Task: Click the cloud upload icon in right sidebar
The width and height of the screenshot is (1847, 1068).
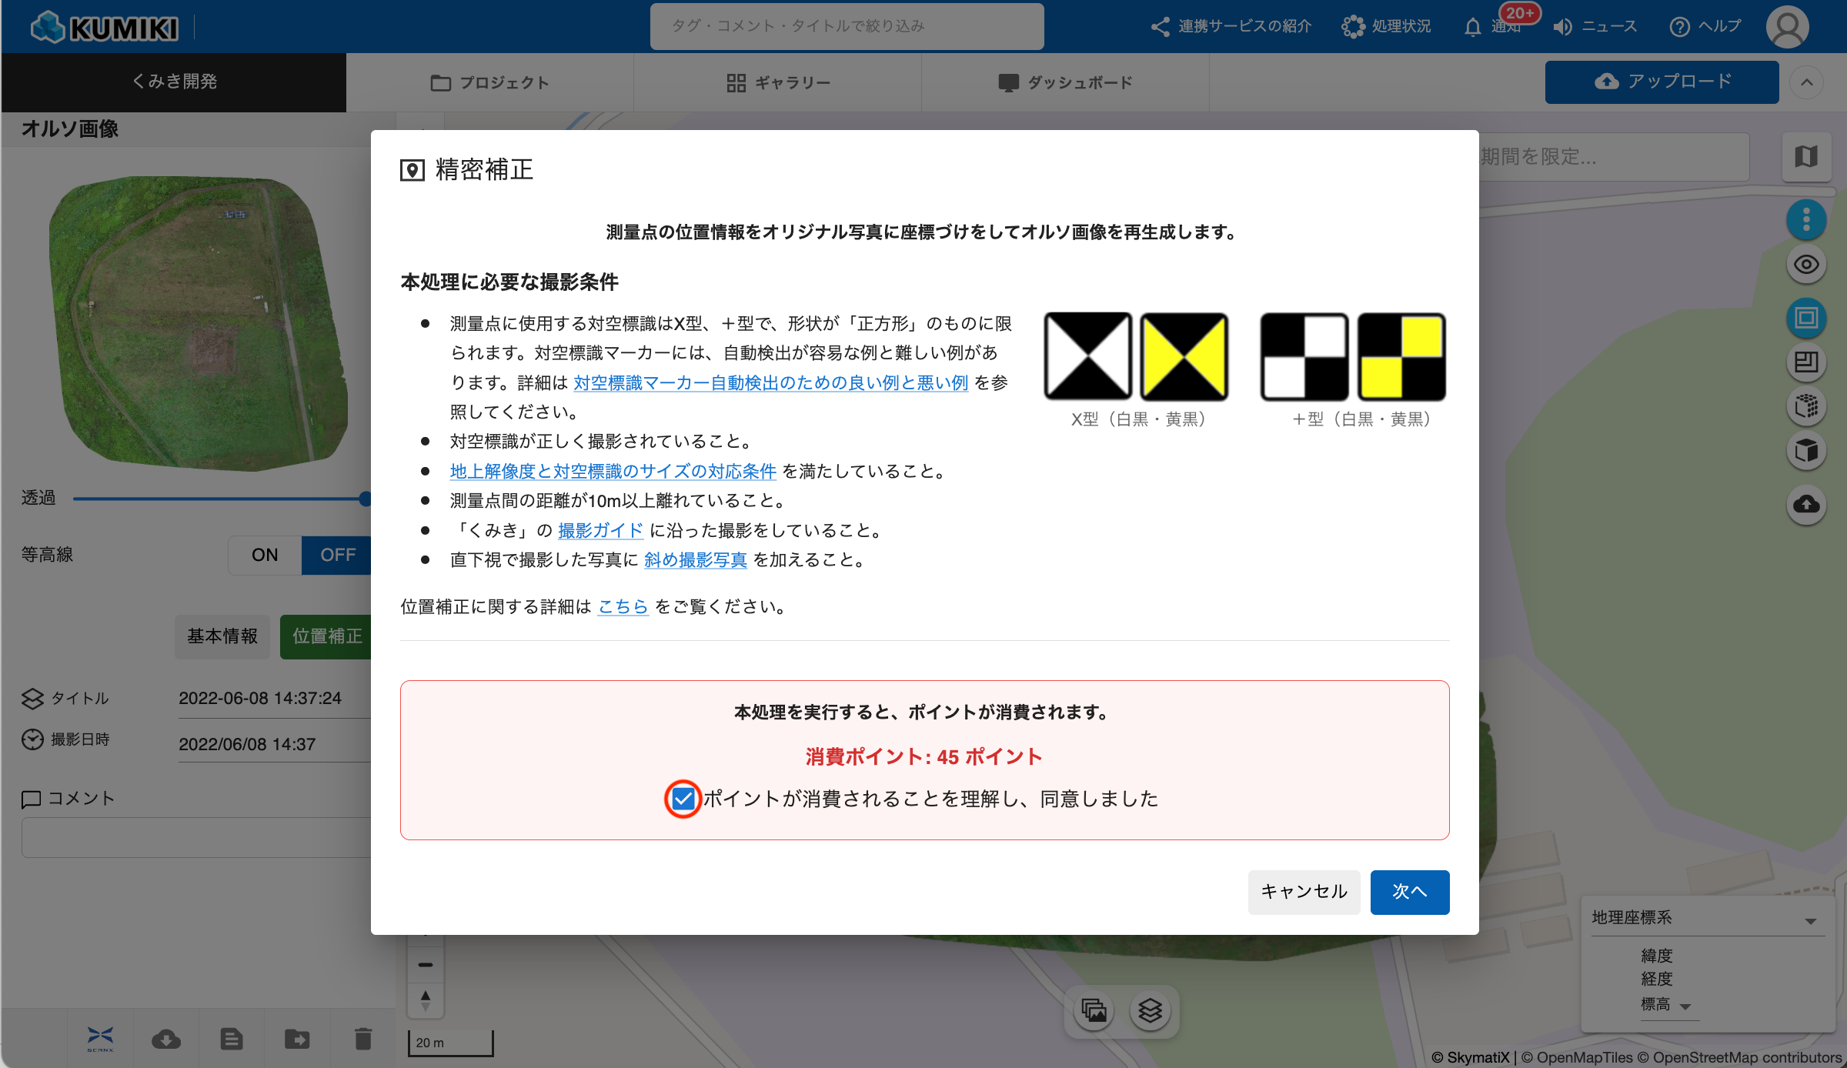Action: coord(1805,505)
